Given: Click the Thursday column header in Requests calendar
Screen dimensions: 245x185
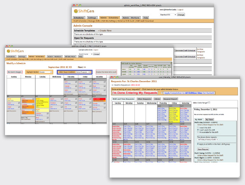Looking at the screenshot, I should tap(163, 103).
